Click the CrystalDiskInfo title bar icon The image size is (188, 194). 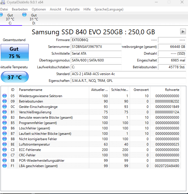click(x=3, y=2)
